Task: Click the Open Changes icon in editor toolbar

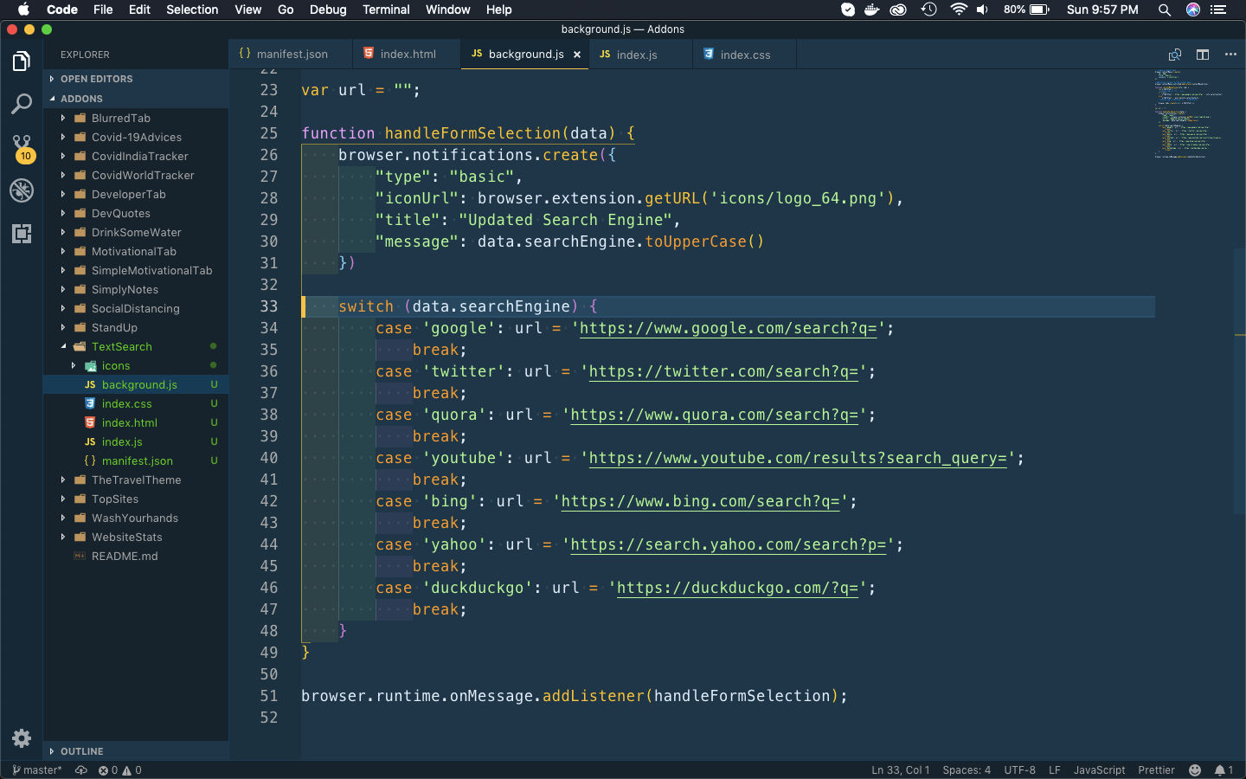Action: 1175,55
